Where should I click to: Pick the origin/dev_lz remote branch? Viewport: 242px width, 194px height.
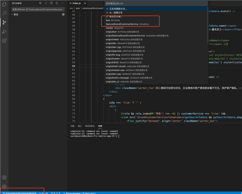click(x=156, y=82)
